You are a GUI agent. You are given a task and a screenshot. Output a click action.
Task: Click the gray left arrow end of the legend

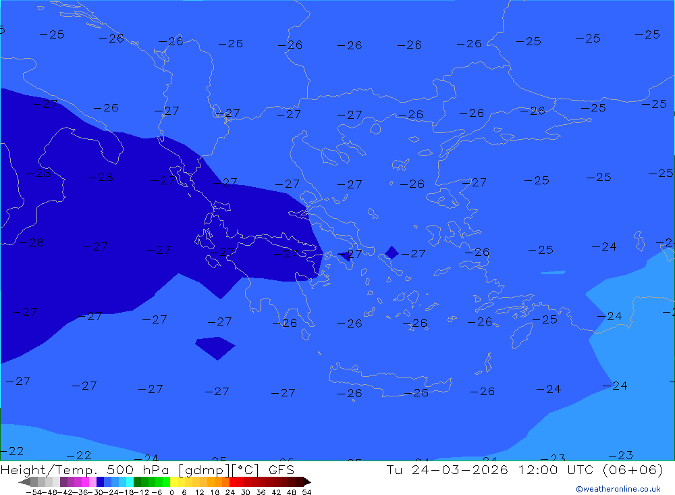tap(25, 481)
